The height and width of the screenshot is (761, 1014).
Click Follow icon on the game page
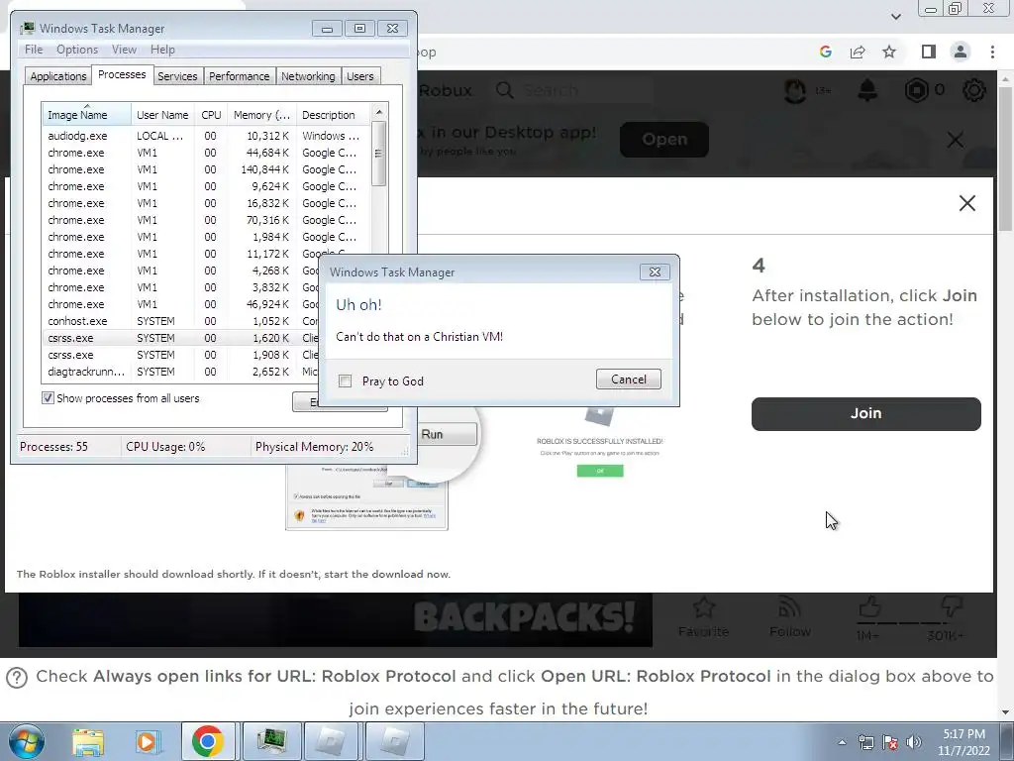pyautogui.click(x=789, y=608)
